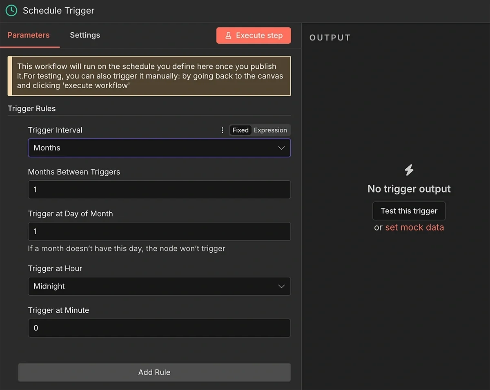Switch parameter mode to Expression
Viewport: 490px width, 390px height.
(270, 130)
